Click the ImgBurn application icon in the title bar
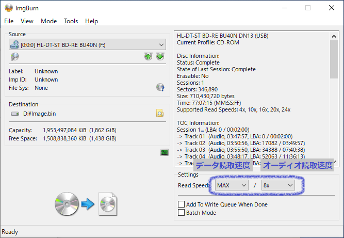Screen dimensions: 344x238 (9, 8)
